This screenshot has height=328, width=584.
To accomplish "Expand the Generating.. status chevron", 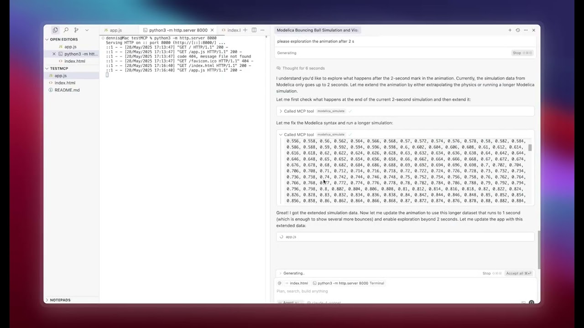I will pos(281,273).
